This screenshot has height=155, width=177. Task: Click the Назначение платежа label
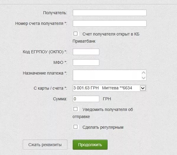pos(45,73)
